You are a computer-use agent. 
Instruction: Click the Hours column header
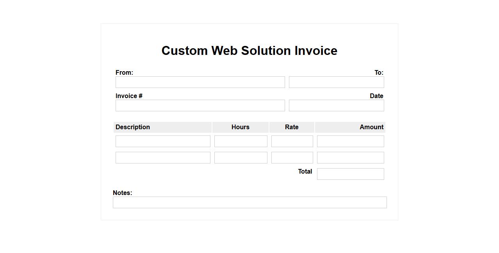[240, 127]
